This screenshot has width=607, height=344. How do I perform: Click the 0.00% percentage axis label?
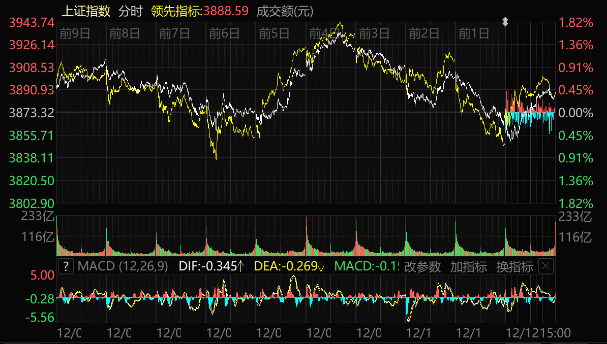(x=576, y=113)
